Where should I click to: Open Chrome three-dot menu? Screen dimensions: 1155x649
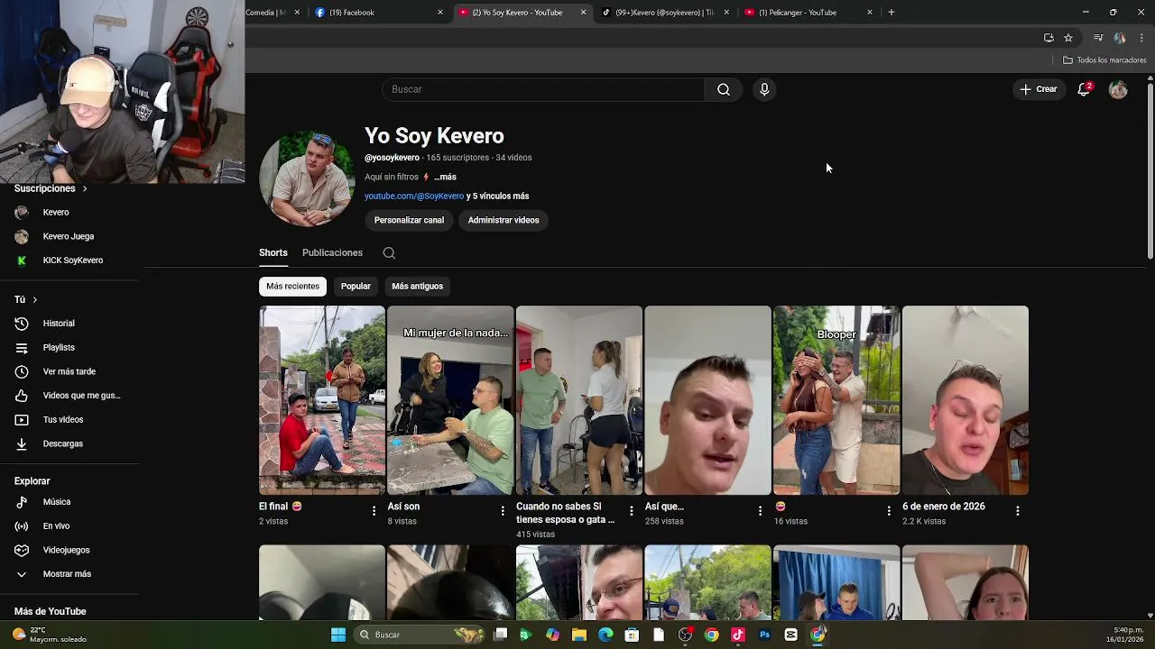coord(1141,38)
